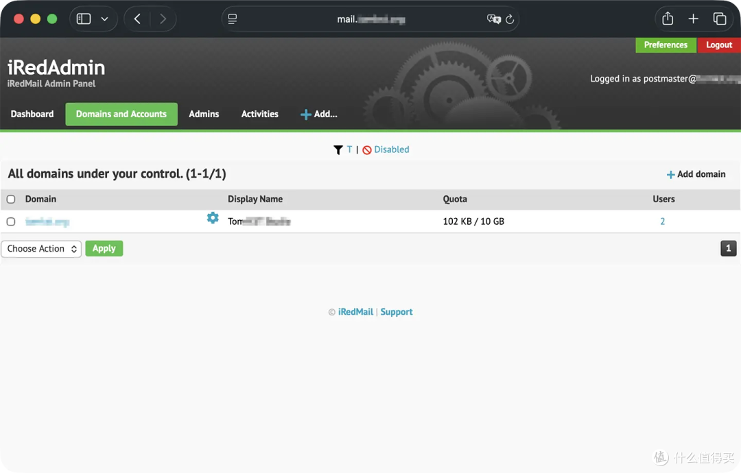741x473 pixels.
Task: Click the red Logout button
Action: 719,45
